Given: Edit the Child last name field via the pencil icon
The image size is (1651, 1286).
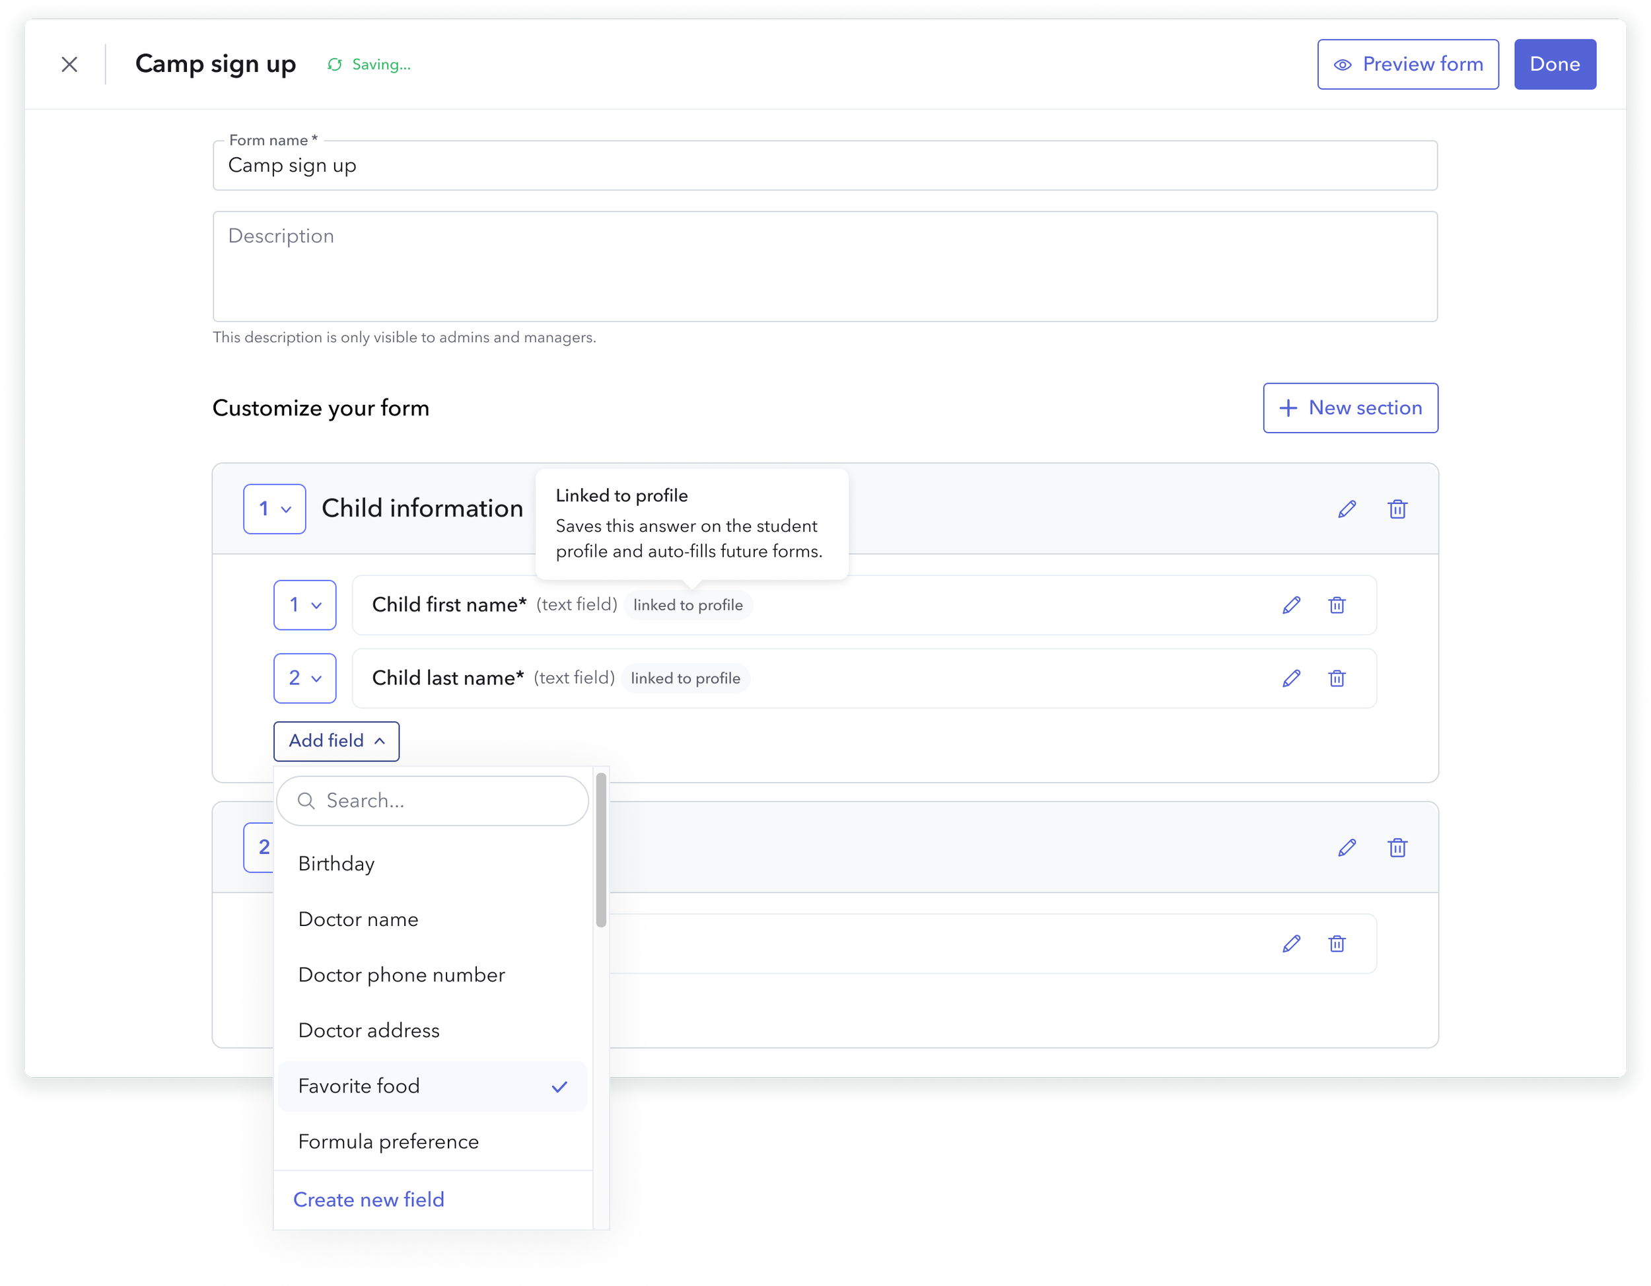Looking at the screenshot, I should coord(1291,678).
